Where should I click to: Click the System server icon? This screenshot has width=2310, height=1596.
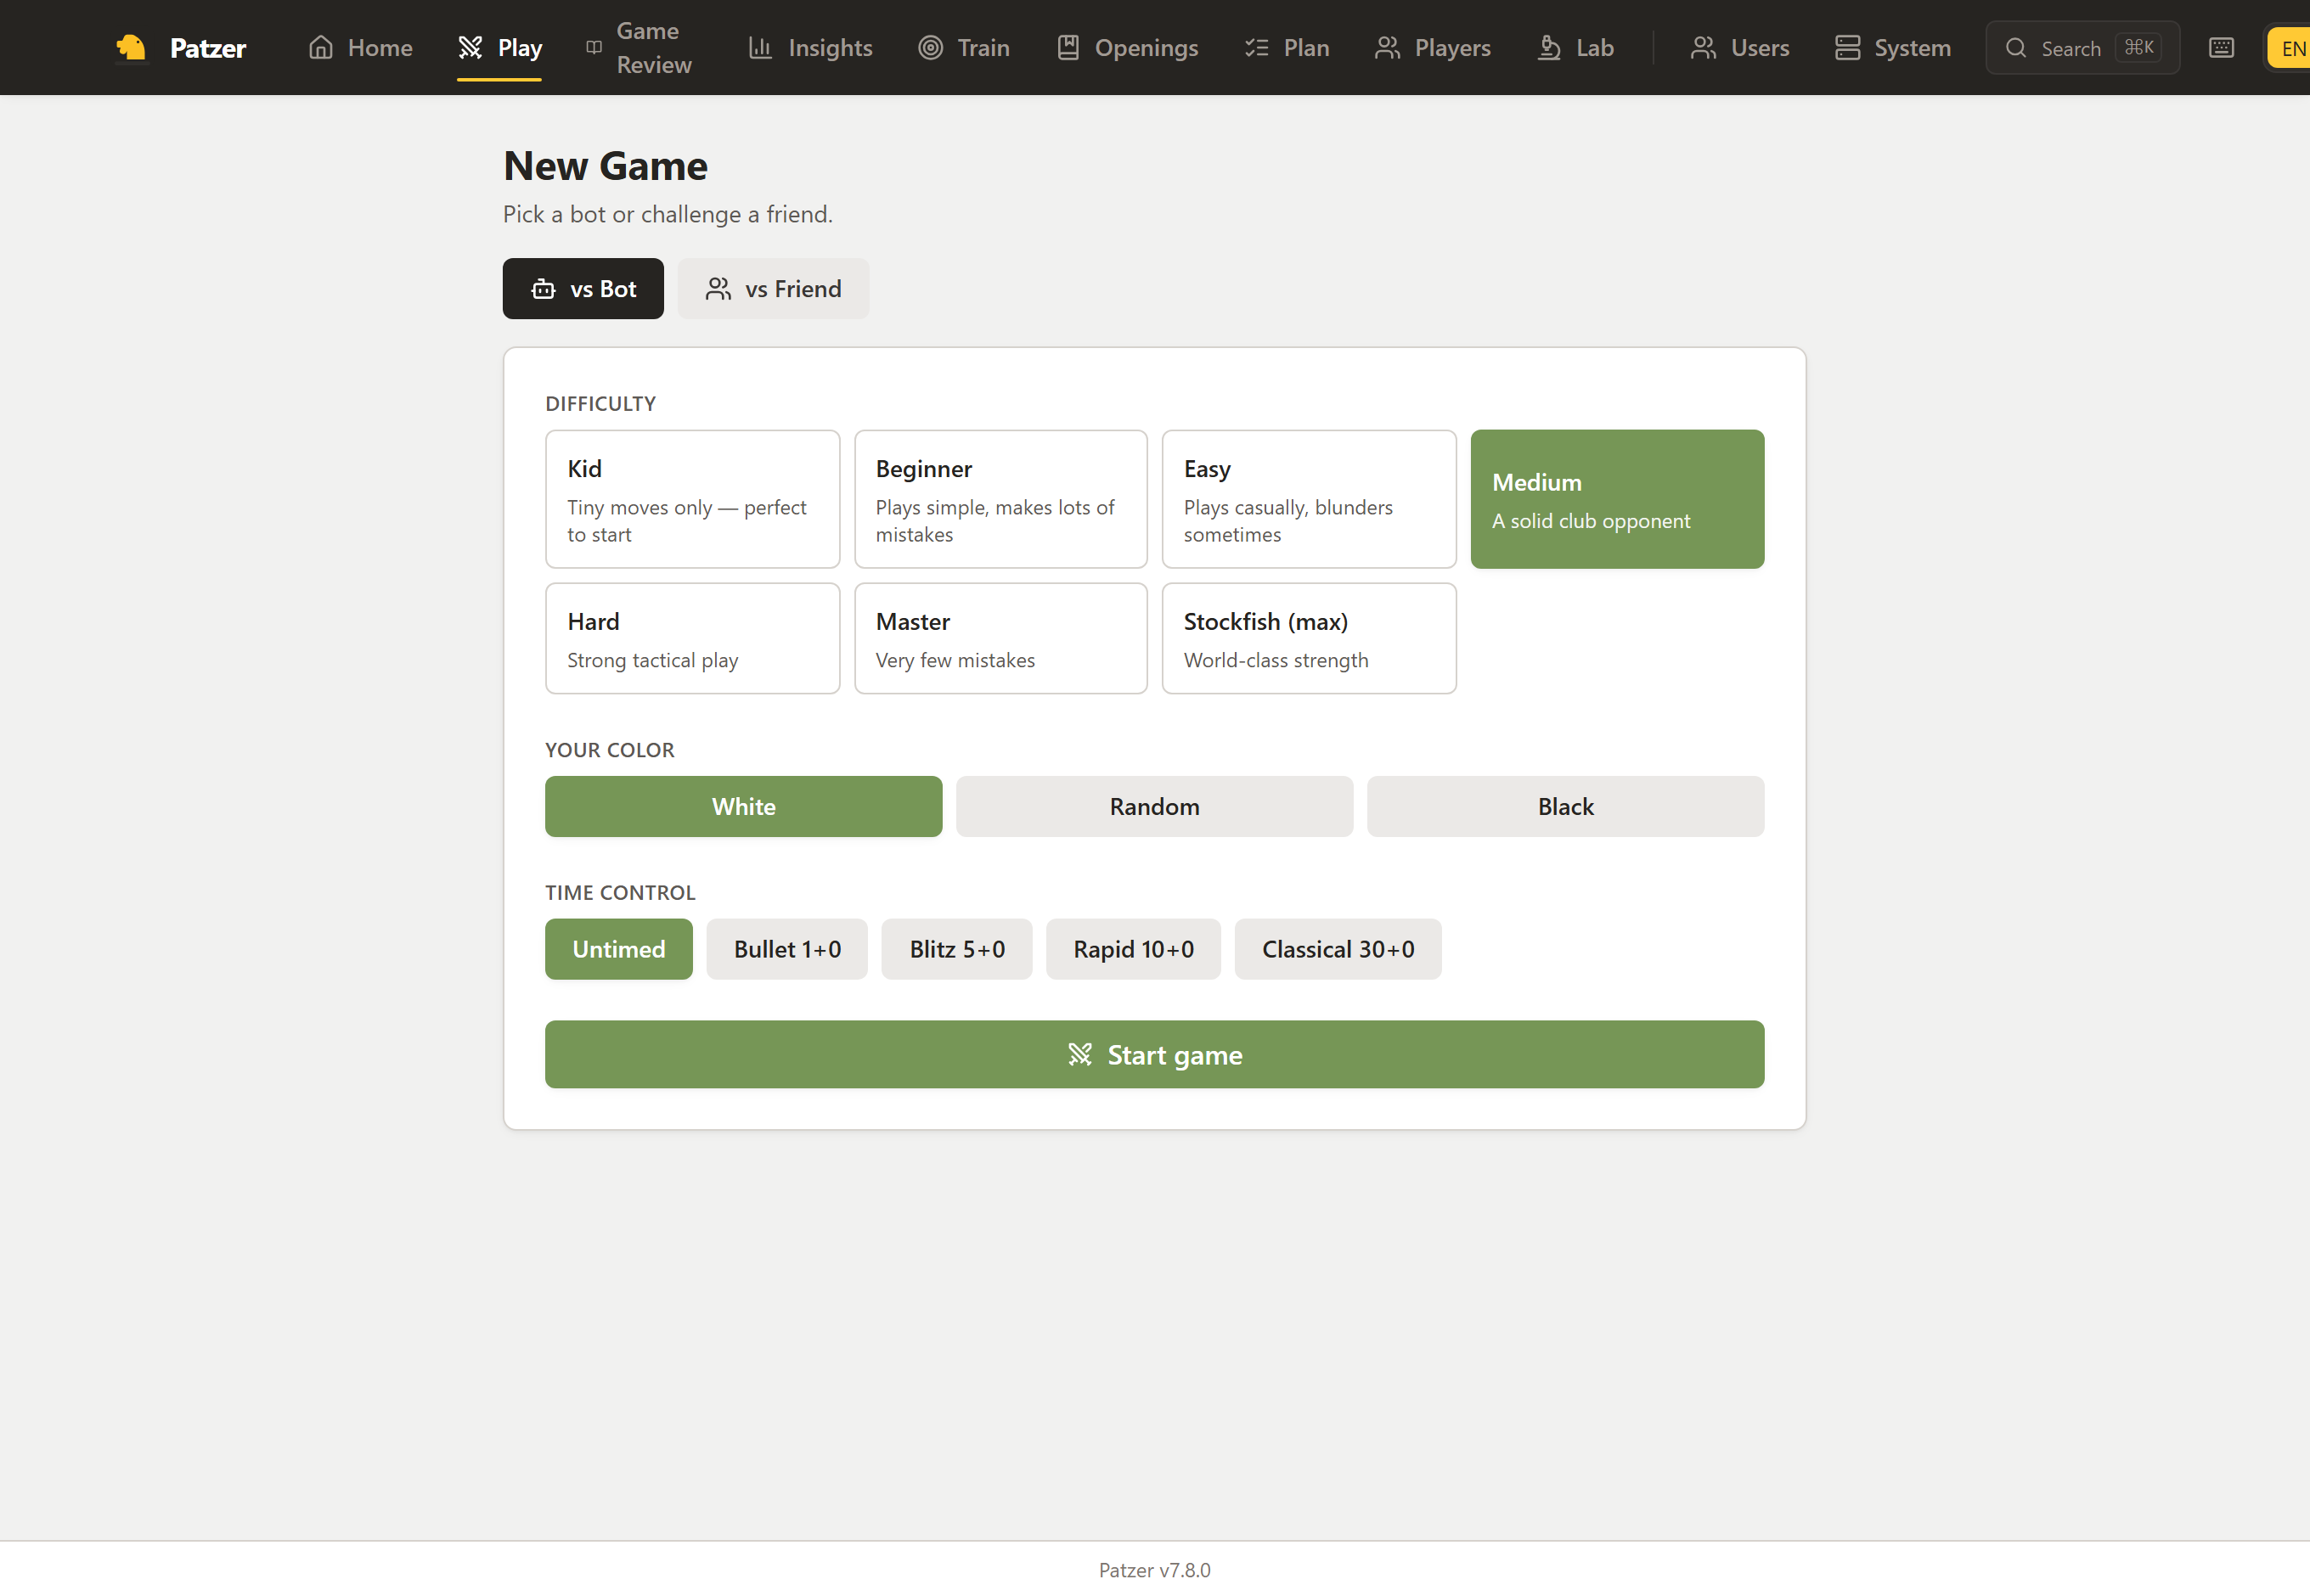[1847, 47]
